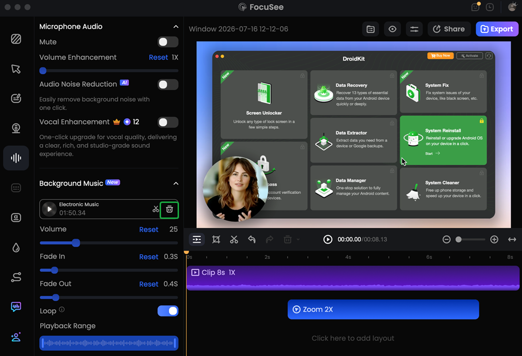The image size is (522, 356).
Task: Collapse the Background Music section
Action: click(x=176, y=184)
